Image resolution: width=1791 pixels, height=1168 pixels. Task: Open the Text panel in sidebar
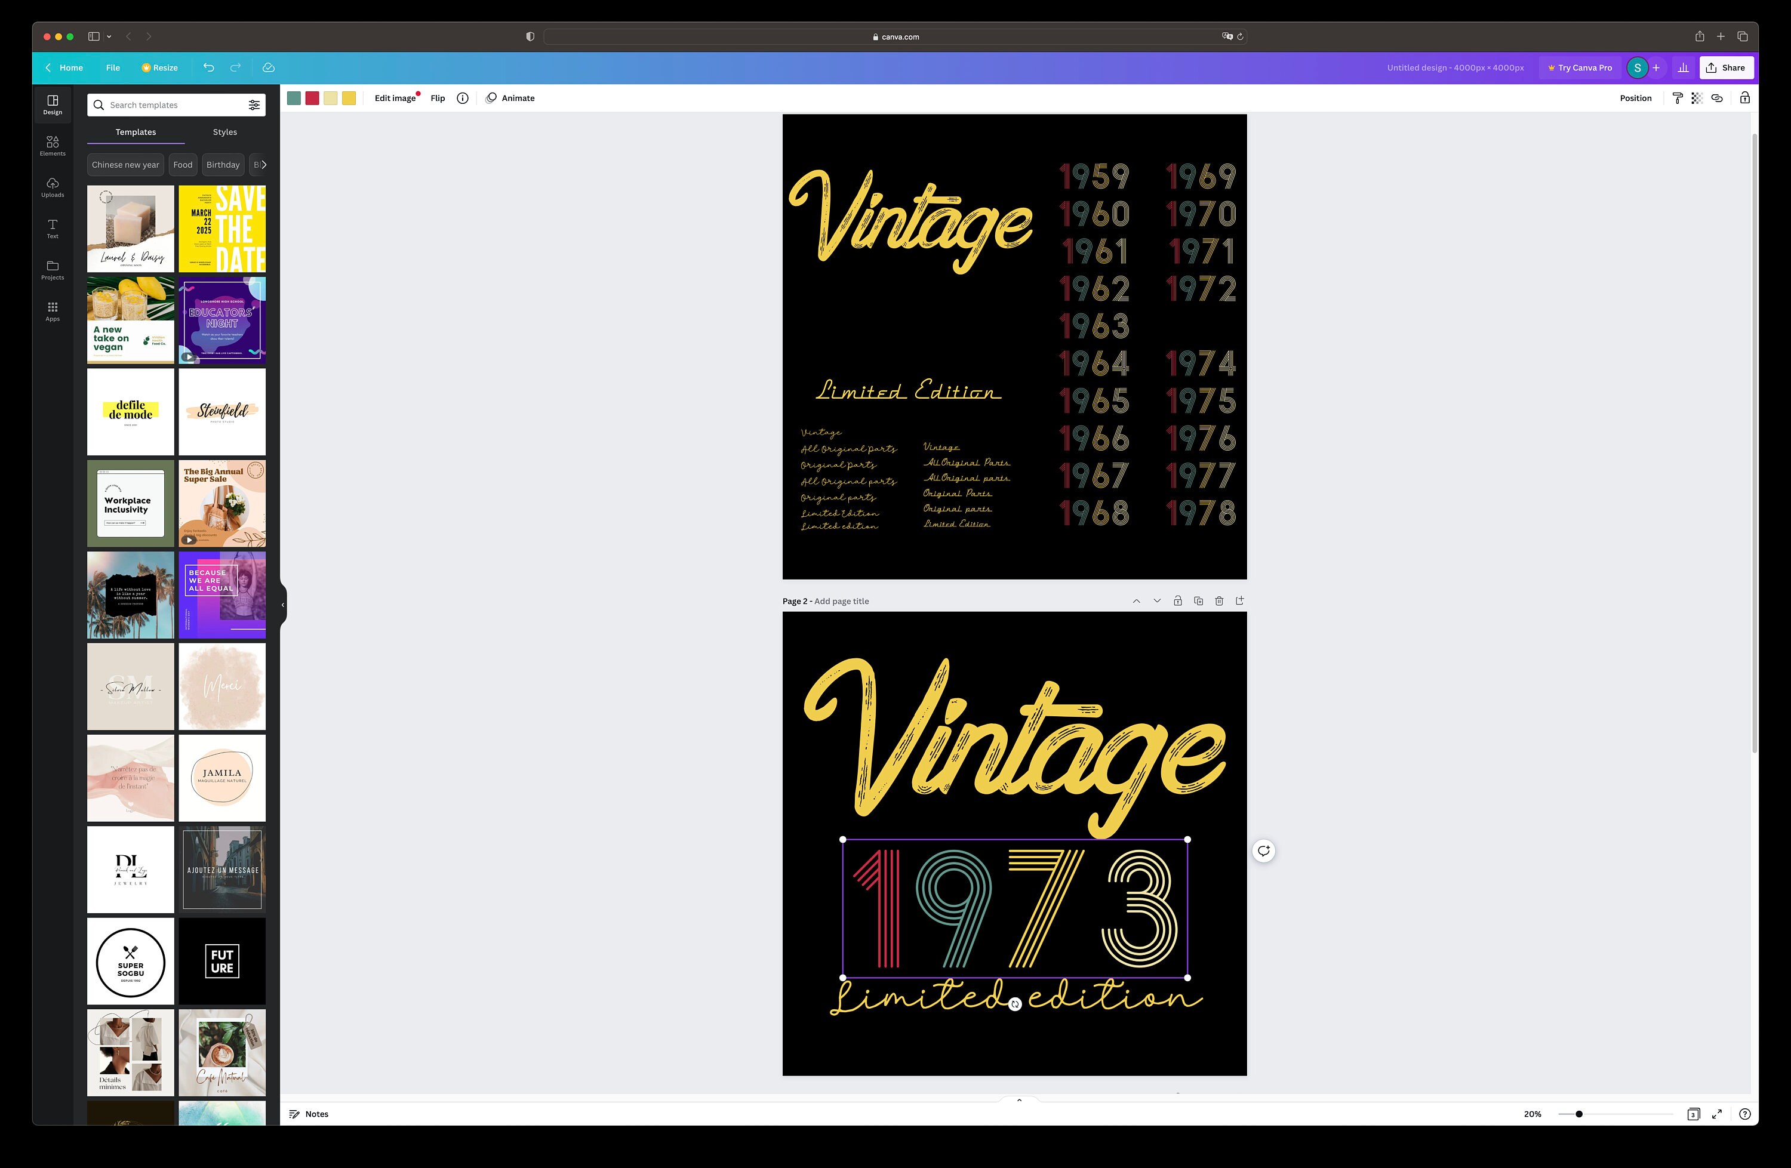click(52, 228)
